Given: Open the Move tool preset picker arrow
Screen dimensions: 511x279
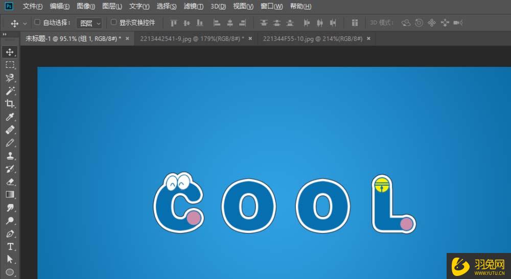Looking at the screenshot, I should 25,23.
